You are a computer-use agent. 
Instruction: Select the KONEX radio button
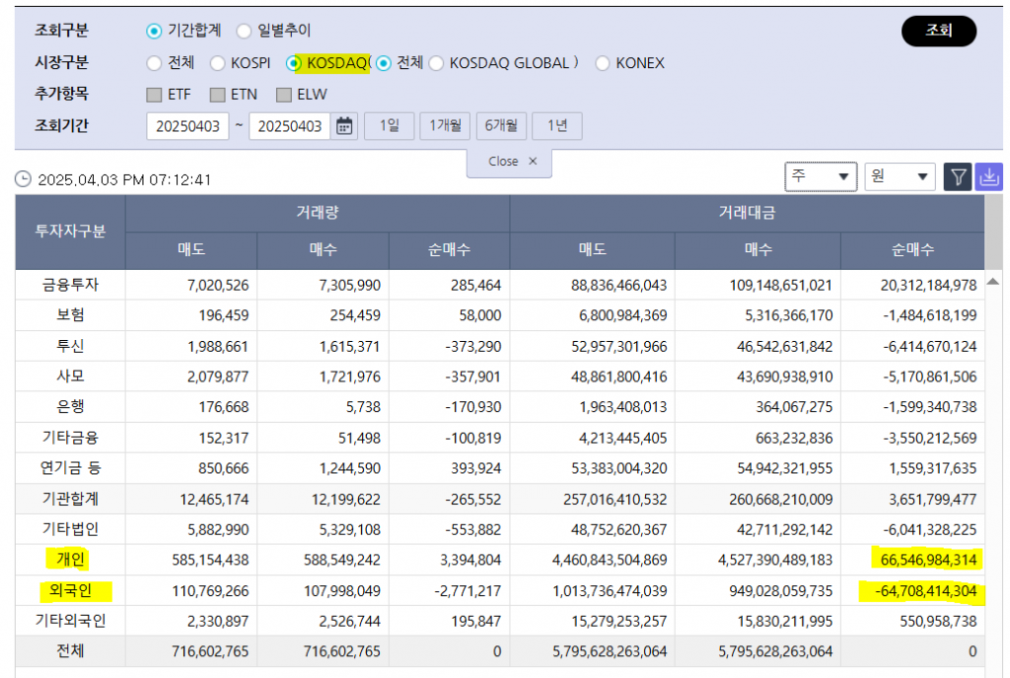pos(603,63)
